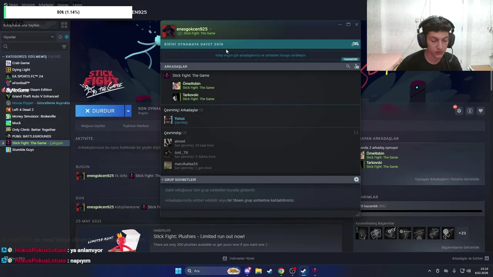Image resolution: width=493 pixels, height=277 pixels.
Task: Click the microphone icon in system tray
Action: coord(454,271)
